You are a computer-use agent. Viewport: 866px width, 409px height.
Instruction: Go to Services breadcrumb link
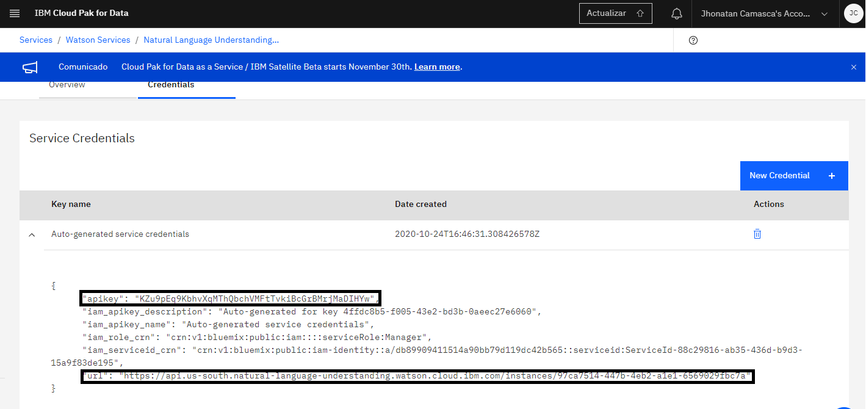pyautogui.click(x=36, y=40)
